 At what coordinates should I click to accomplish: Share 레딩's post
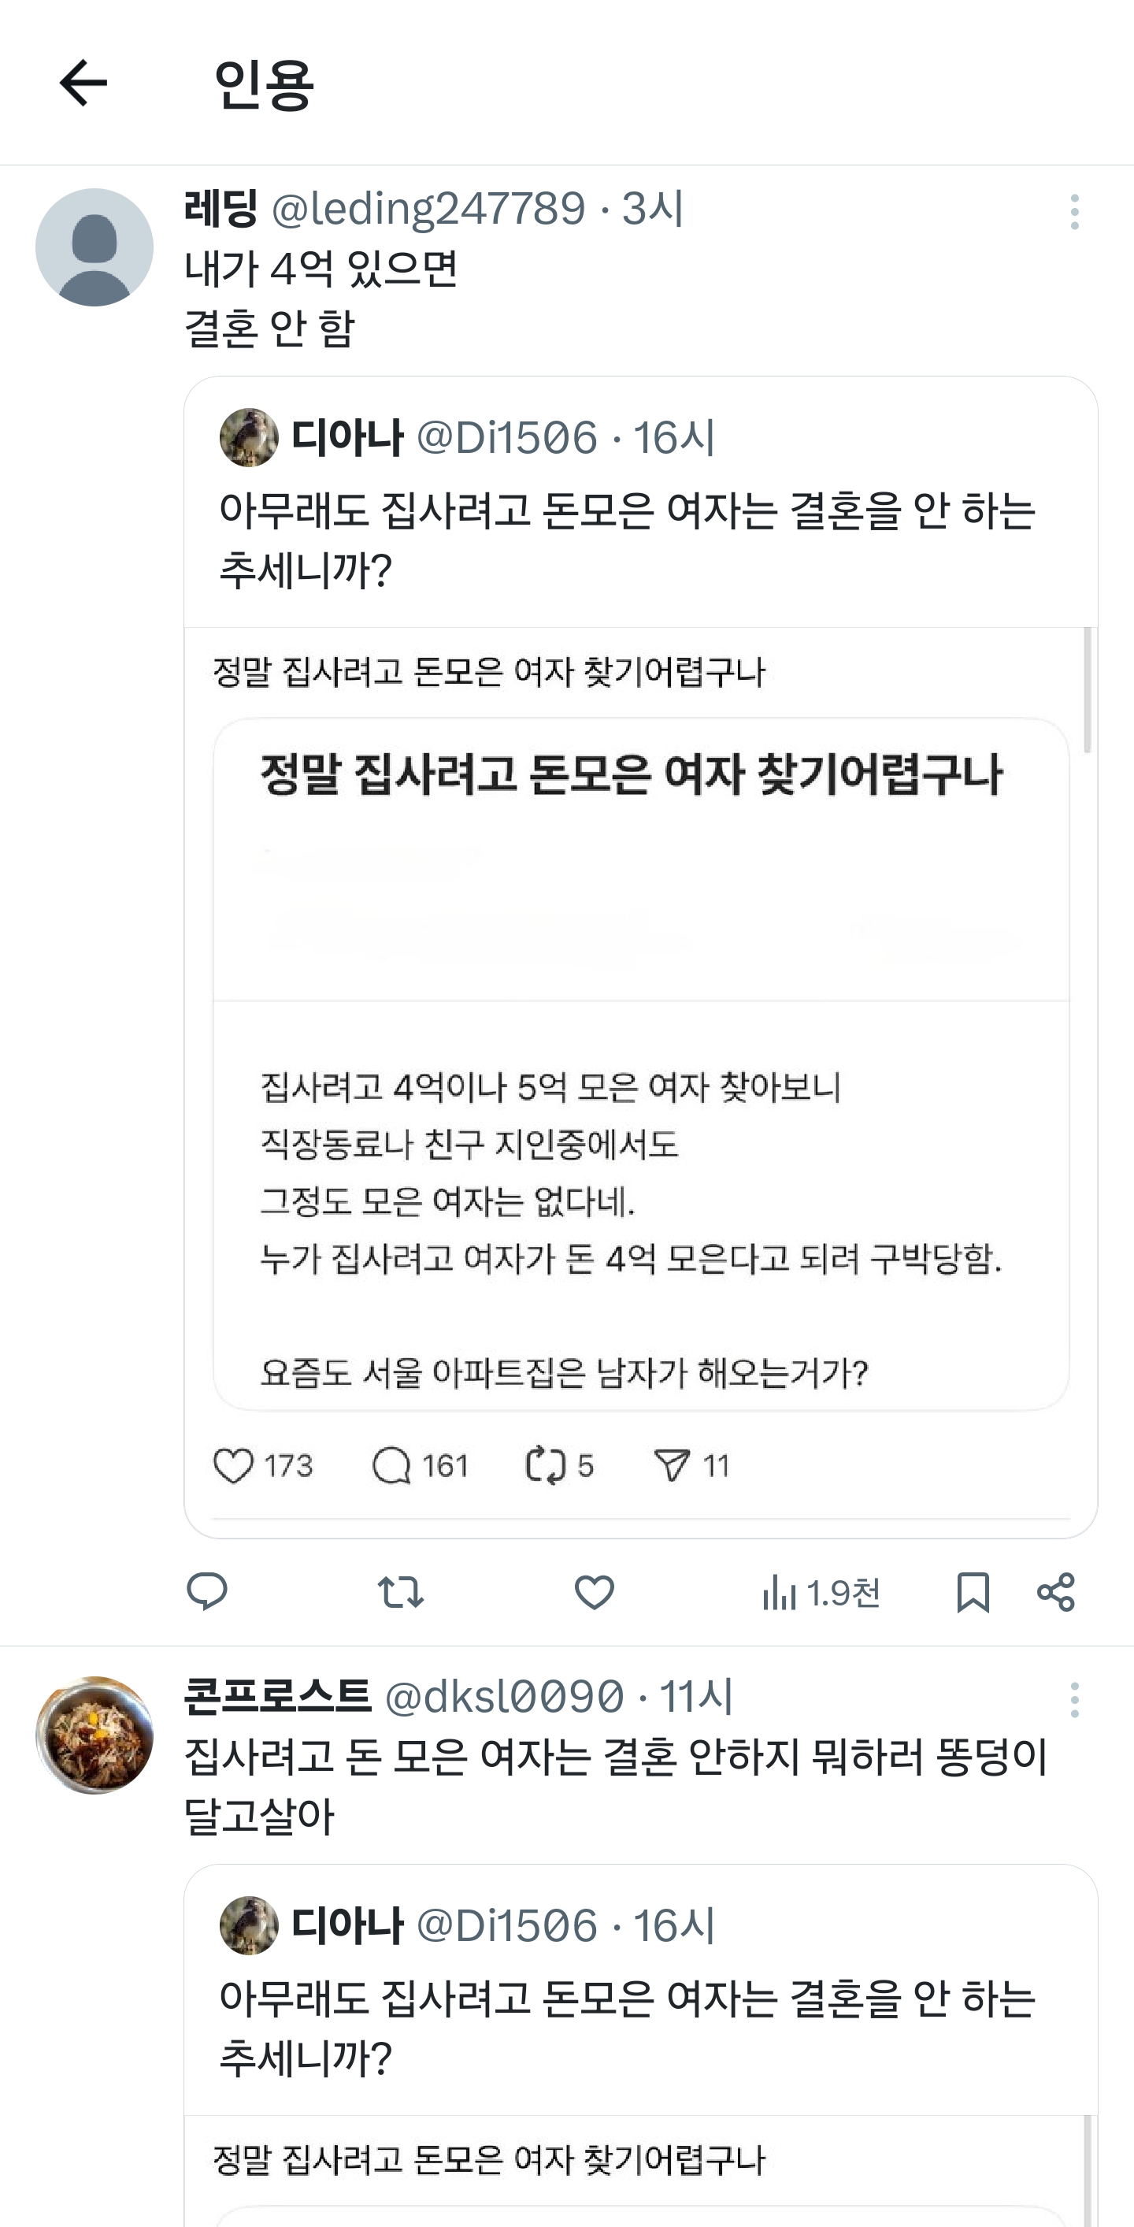point(1055,1591)
